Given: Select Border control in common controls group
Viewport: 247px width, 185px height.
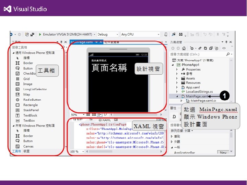Looking at the screenshot, I should [x=24, y=63].
